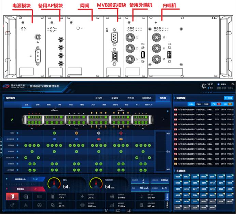Click the fire alarm flame icon
This screenshot has height=214, width=236.
pyautogui.click(x=26, y=205)
